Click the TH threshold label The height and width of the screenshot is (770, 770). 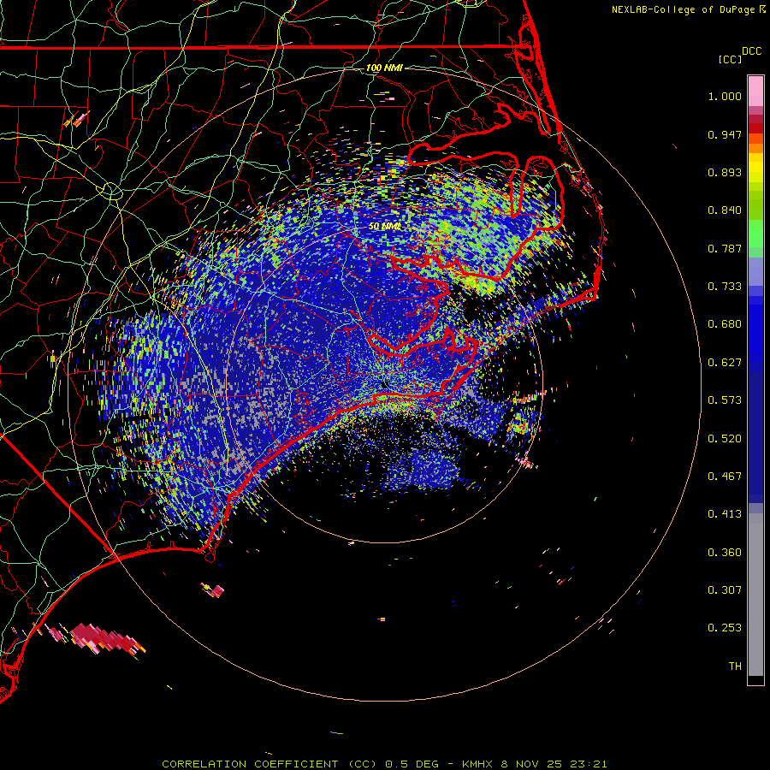735,666
